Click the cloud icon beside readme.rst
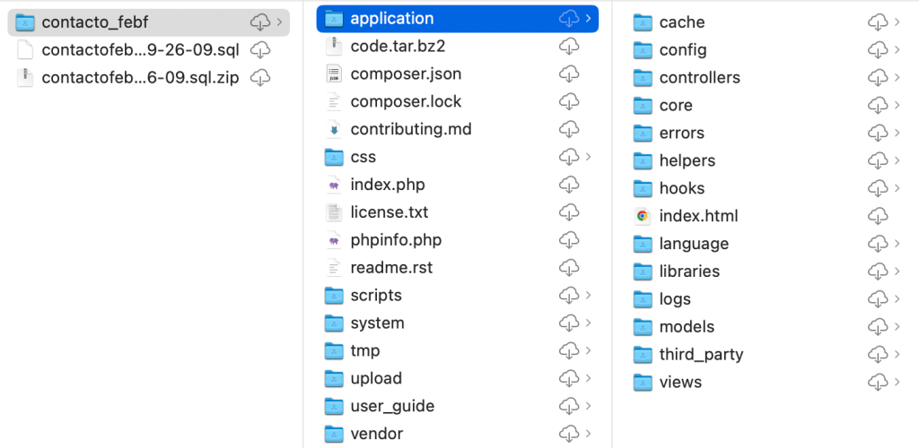Viewport: 919px width, 448px height. pos(569,269)
